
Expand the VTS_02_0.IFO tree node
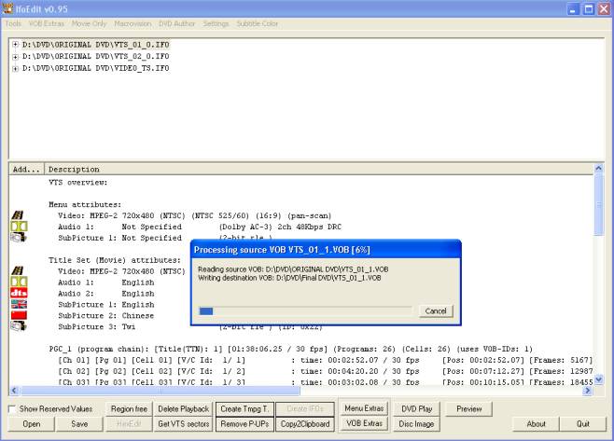[15, 57]
